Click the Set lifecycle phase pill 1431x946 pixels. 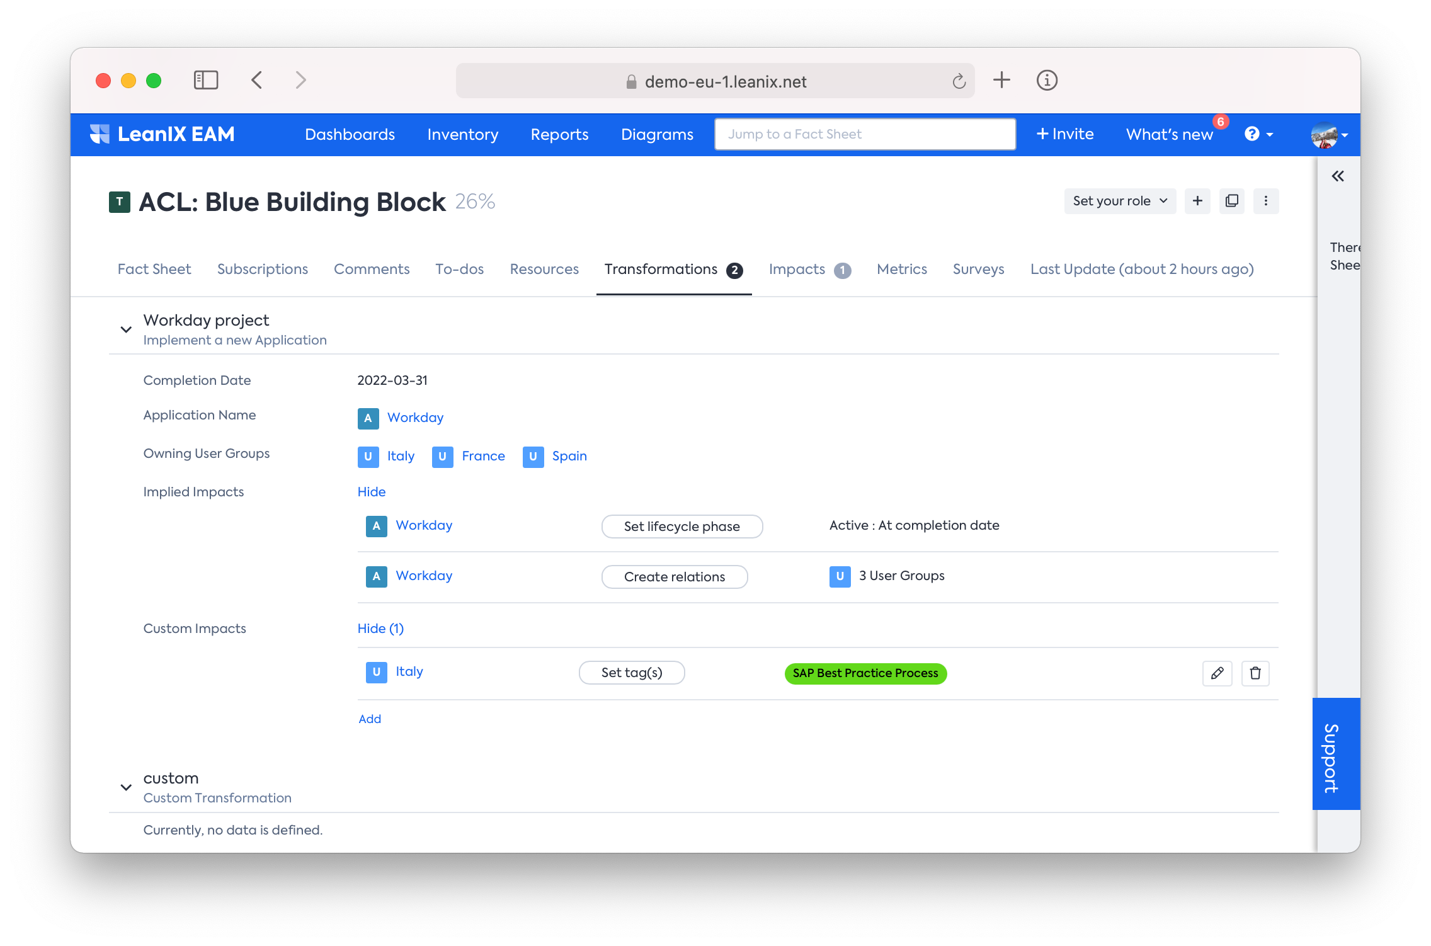pyautogui.click(x=682, y=527)
